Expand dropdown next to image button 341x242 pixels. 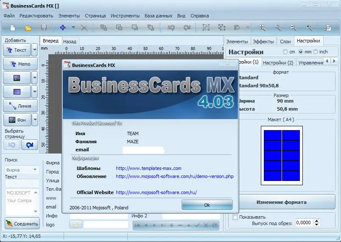point(35,78)
